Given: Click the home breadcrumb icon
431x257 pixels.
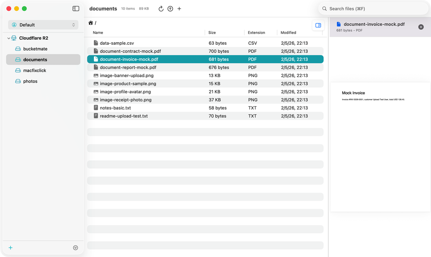Looking at the screenshot, I should (91, 23).
